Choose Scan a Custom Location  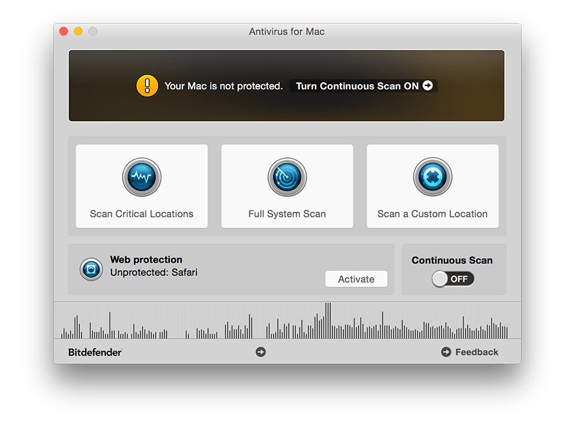pyautogui.click(x=432, y=186)
